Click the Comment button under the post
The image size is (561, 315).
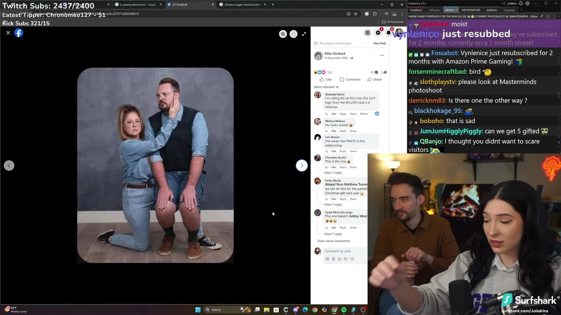pos(350,80)
